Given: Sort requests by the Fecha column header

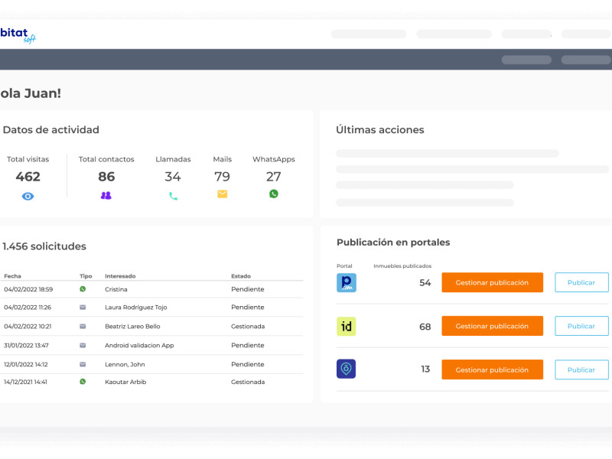Looking at the screenshot, I should tap(12, 276).
